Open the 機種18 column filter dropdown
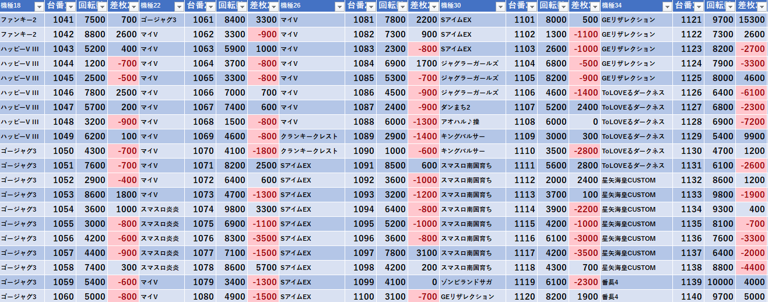Viewport: 768px width, 302px height. tap(39, 6)
